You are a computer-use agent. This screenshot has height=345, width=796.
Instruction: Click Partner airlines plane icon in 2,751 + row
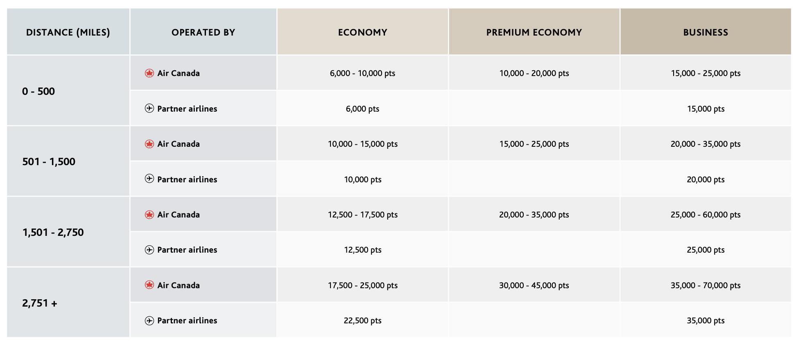click(x=149, y=320)
